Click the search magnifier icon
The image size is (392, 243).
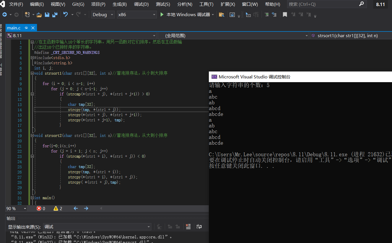[361, 4]
